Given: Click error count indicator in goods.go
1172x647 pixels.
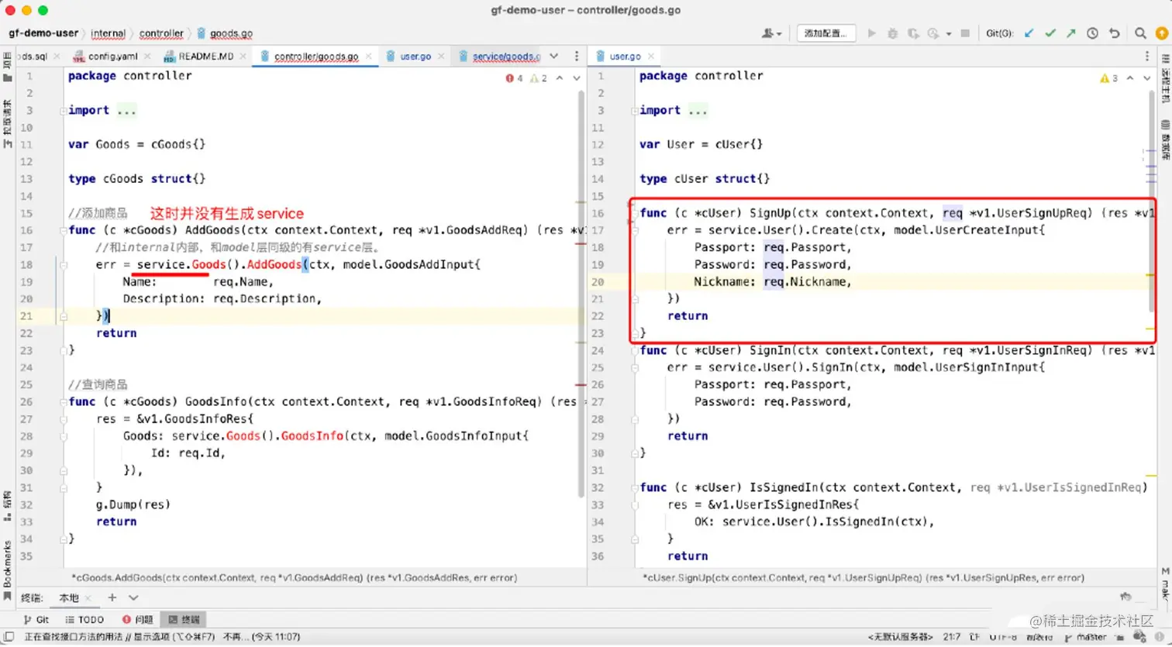Looking at the screenshot, I should (515, 78).
